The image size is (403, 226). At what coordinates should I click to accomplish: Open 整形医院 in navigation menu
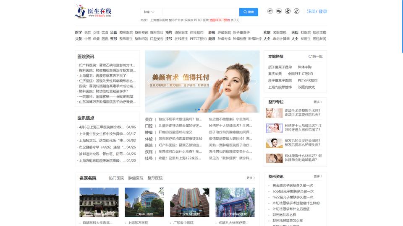tap(126, 33)
